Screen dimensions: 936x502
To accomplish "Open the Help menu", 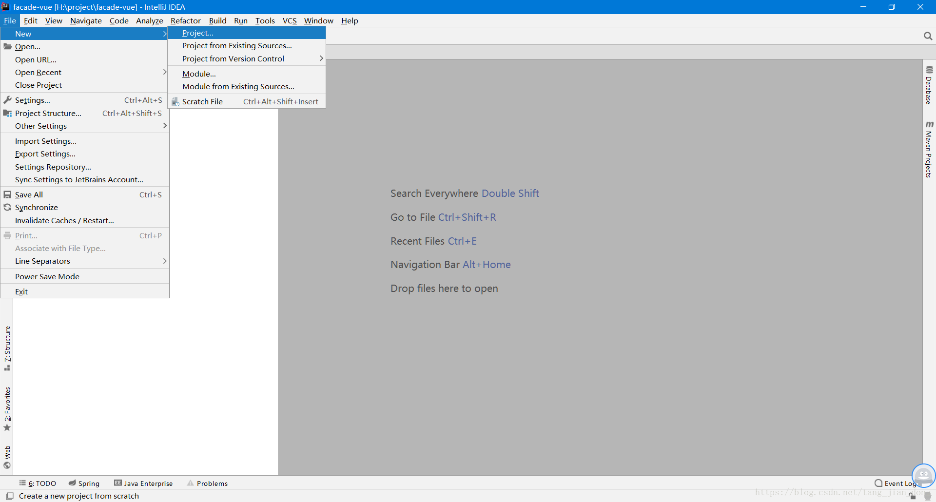I will click(350, 20).
